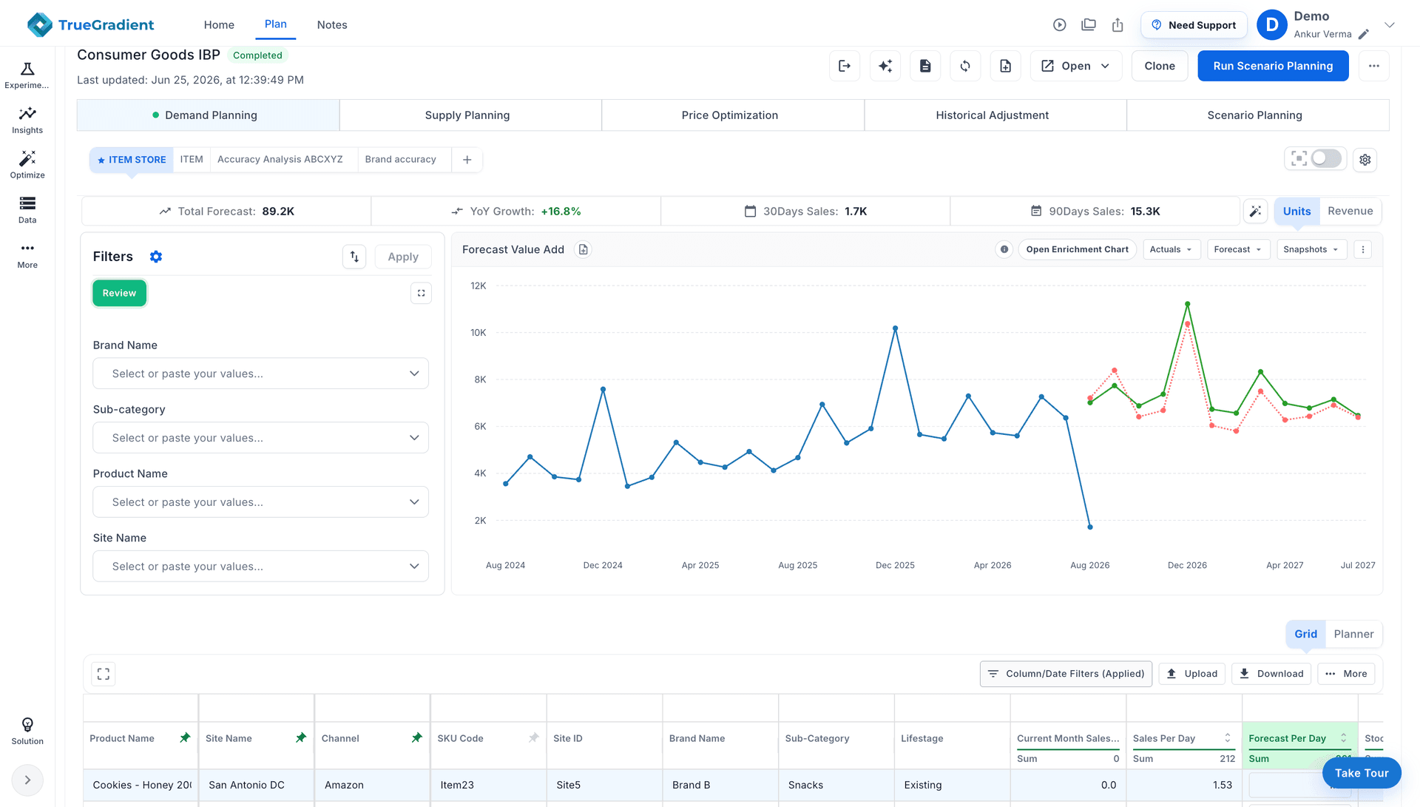Click the folders icon in header

tap(1089, 25)
